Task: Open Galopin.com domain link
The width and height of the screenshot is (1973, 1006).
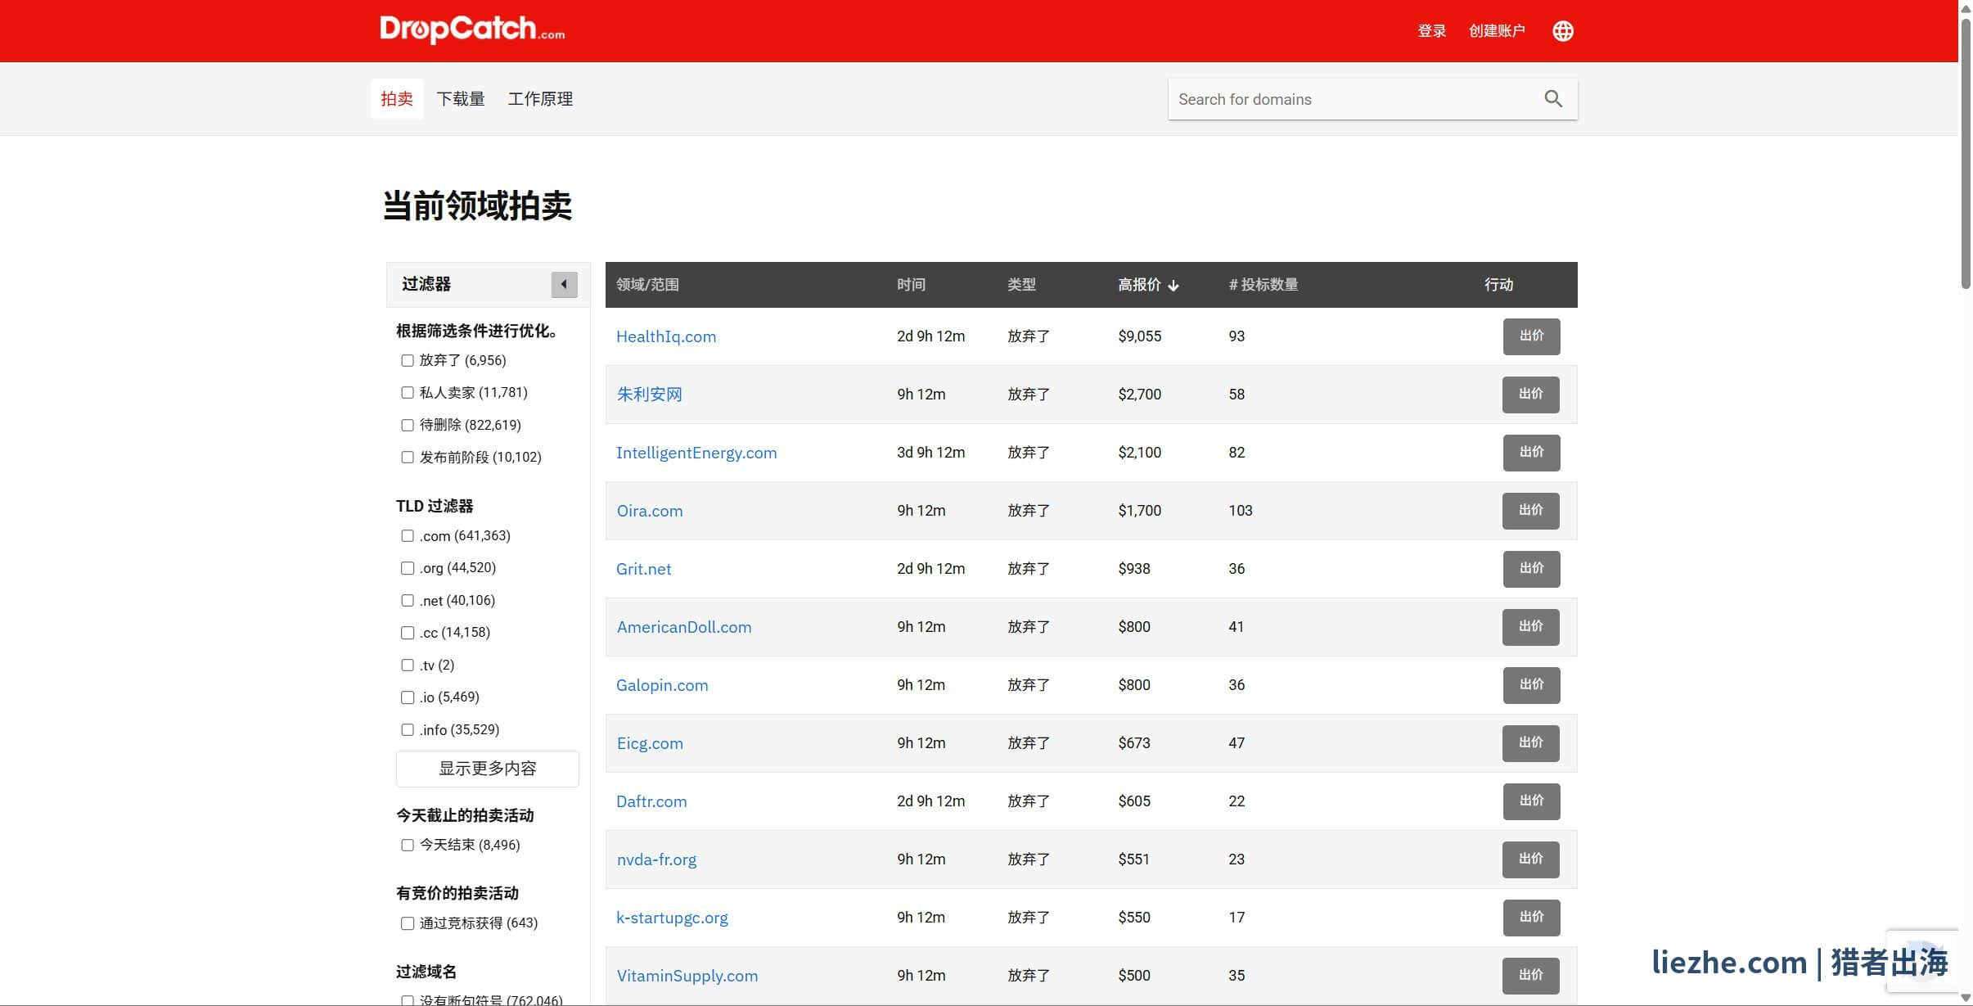Action: pos(662,685)
